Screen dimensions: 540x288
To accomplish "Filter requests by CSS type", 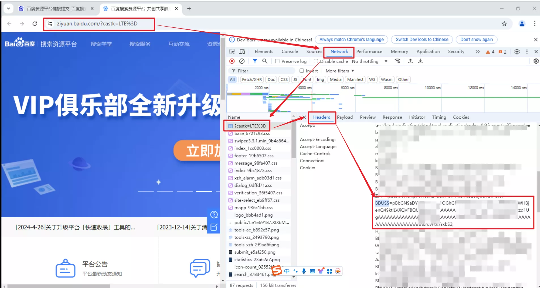I will (284, 79).
